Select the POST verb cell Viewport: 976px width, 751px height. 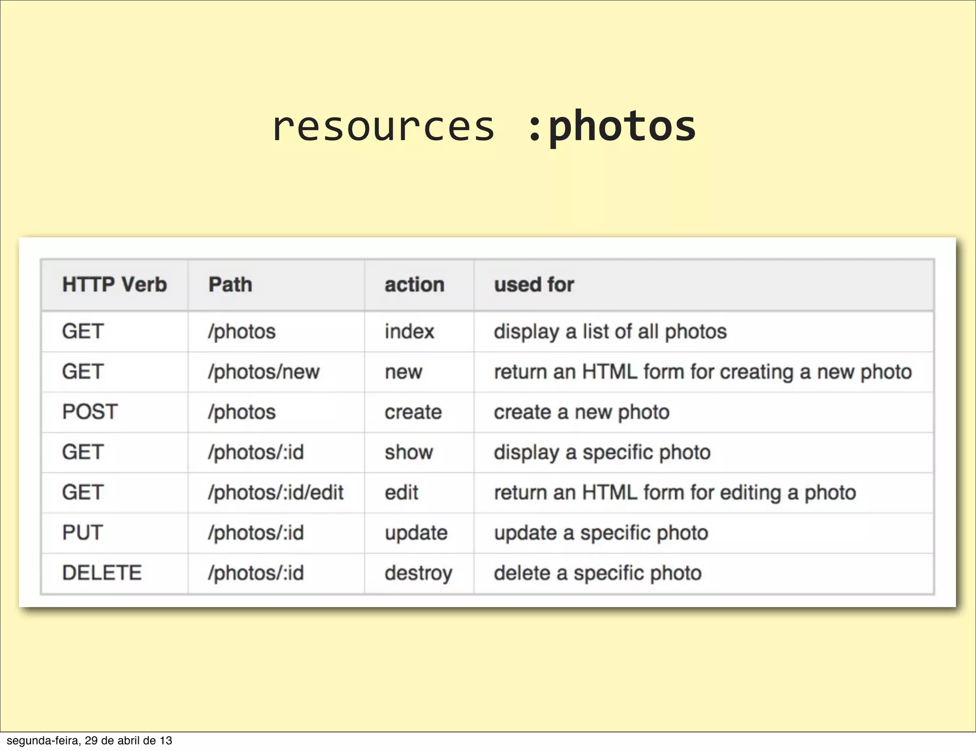point(90,412)
